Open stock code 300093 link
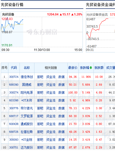Image resolution: width=115 pixels, height=151 pixels. coord(14,140)
